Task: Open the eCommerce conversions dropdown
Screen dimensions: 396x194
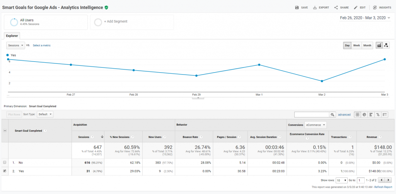Action: (x=316, y=124)
